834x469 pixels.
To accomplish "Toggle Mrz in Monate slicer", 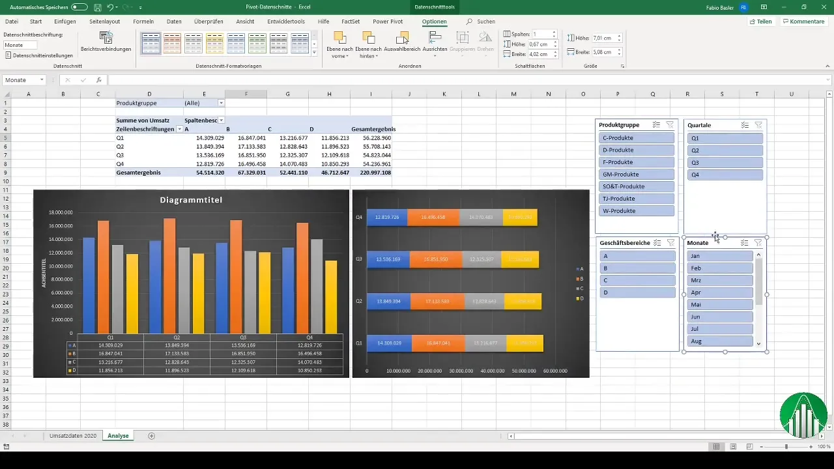I will [720, 280].
